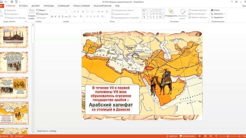Viewport: 246px width, 138px height.
Task: Switch to the ВСТАВКА tab
Action: click(x=23, y=6)
